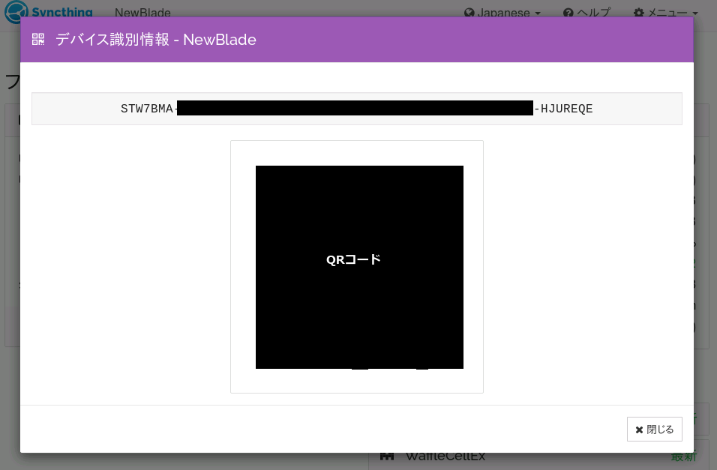Viewport: 717px width, 470px height.
Task: Click the × icon inside the 閉じる button
Action: coord(640,429)
